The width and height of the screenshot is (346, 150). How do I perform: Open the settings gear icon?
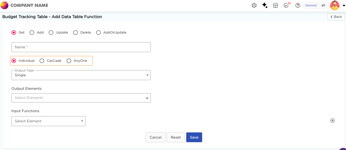(254, 5)
